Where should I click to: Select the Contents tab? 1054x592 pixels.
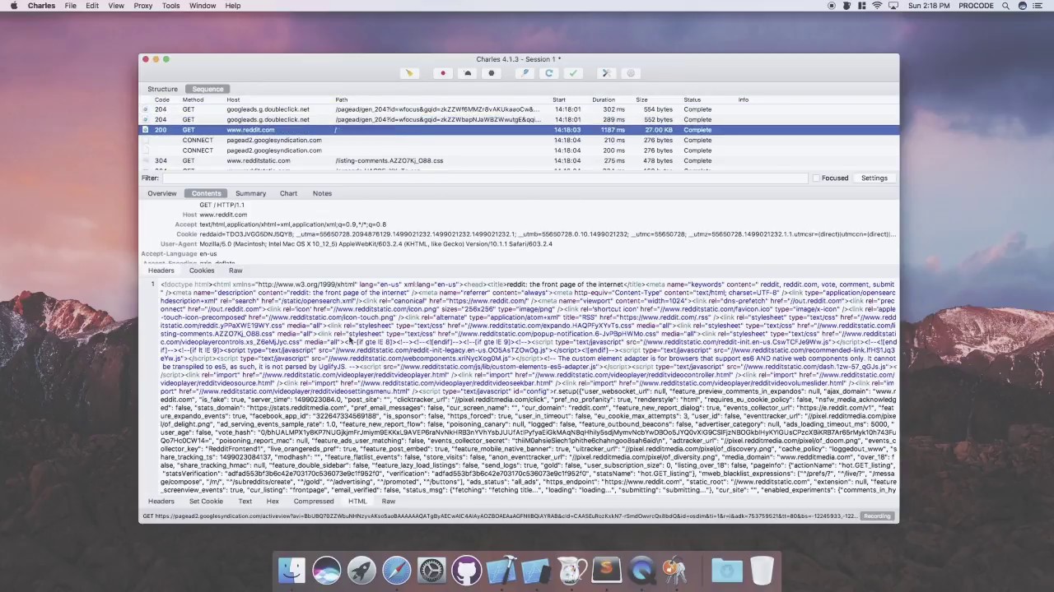point(206,193)
